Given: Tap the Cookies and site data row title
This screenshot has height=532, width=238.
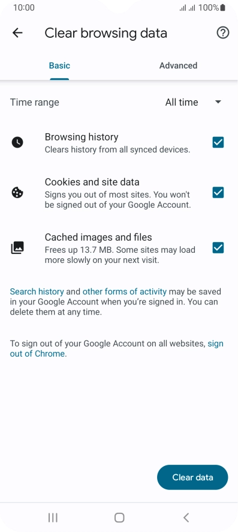Looking at the screenshot, I should [92, 182].
